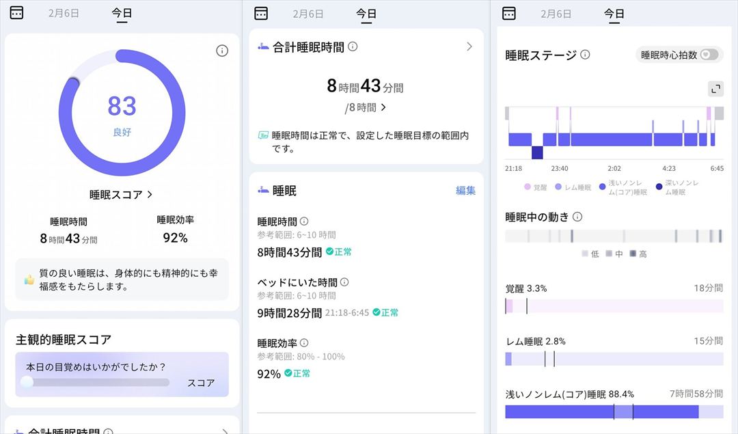Tap info icon beside 合計睡眠時間 title
Screen dimensions: 738x434
pos(353,46)
